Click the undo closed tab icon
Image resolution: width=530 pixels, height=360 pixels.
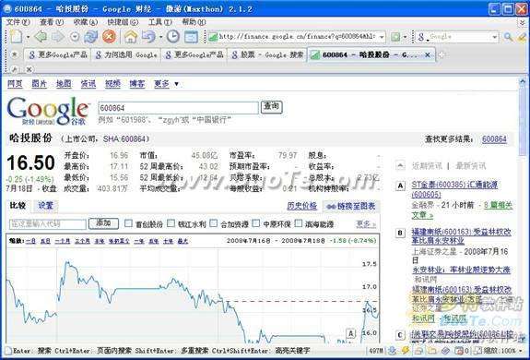148,37
